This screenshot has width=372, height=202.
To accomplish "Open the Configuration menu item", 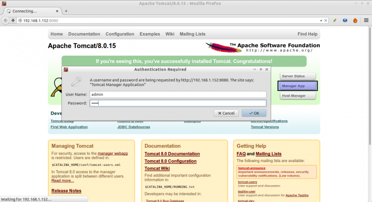I will click(120, 34).
